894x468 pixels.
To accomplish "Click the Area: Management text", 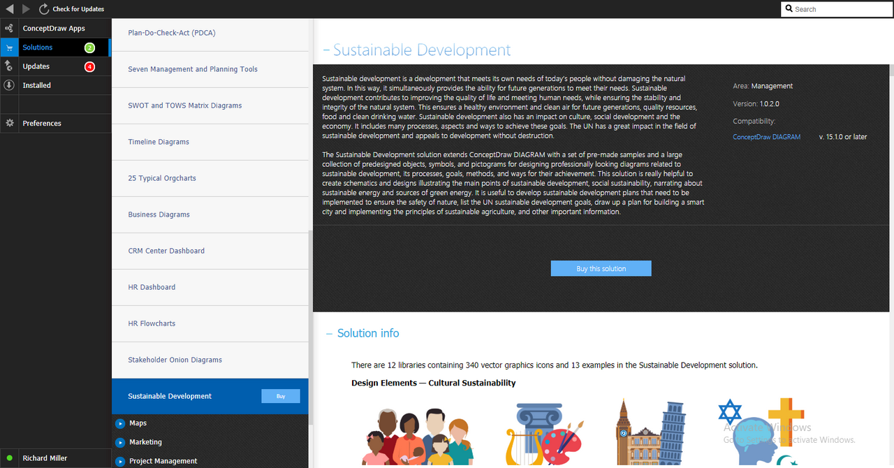I will [763, 86].
